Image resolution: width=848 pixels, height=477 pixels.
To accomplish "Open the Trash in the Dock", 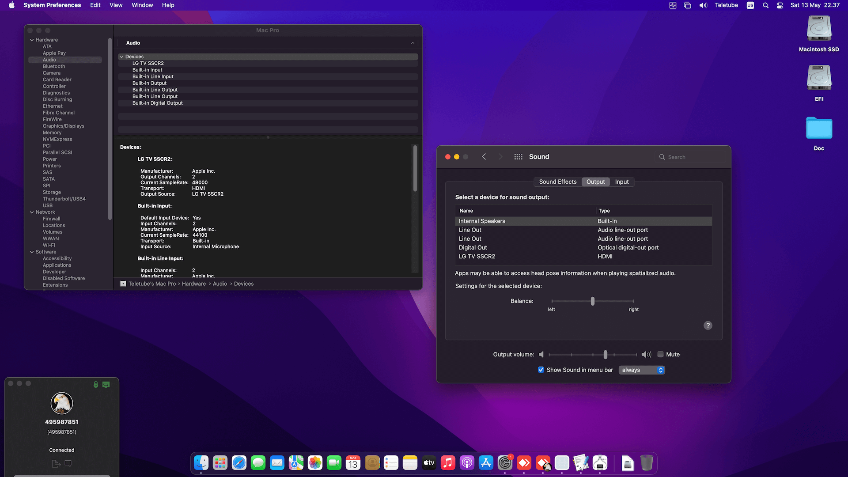I will (x=647, y=463).
